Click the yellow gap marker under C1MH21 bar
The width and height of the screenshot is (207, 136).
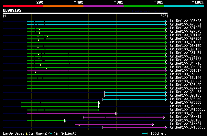(79, 125)
